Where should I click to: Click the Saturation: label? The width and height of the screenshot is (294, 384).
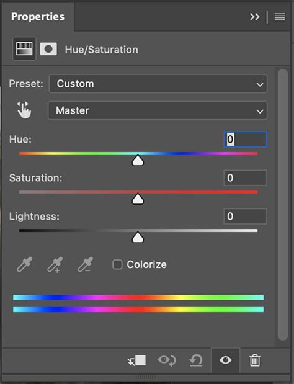[36, 178]
